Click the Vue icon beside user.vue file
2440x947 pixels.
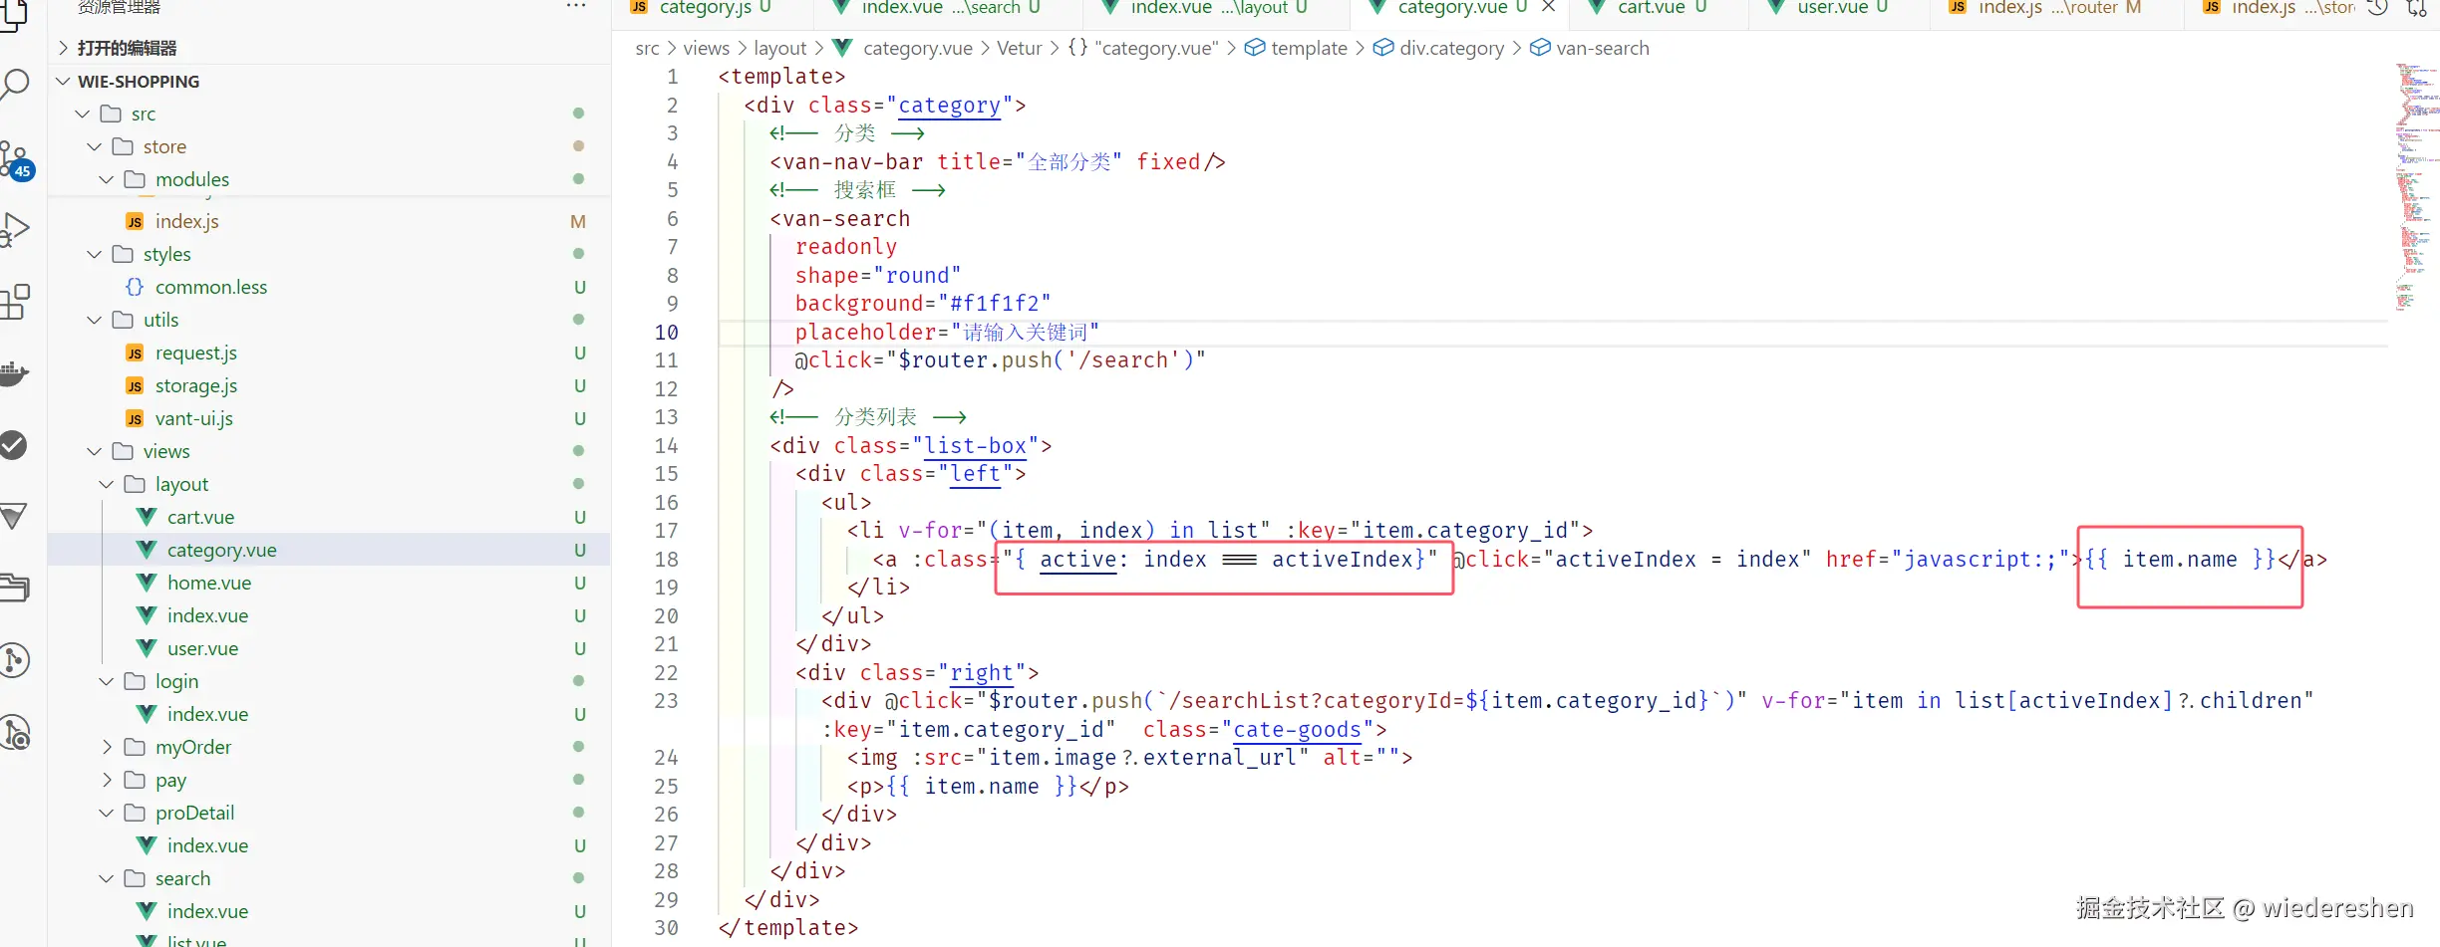click(x=147, y=648)
